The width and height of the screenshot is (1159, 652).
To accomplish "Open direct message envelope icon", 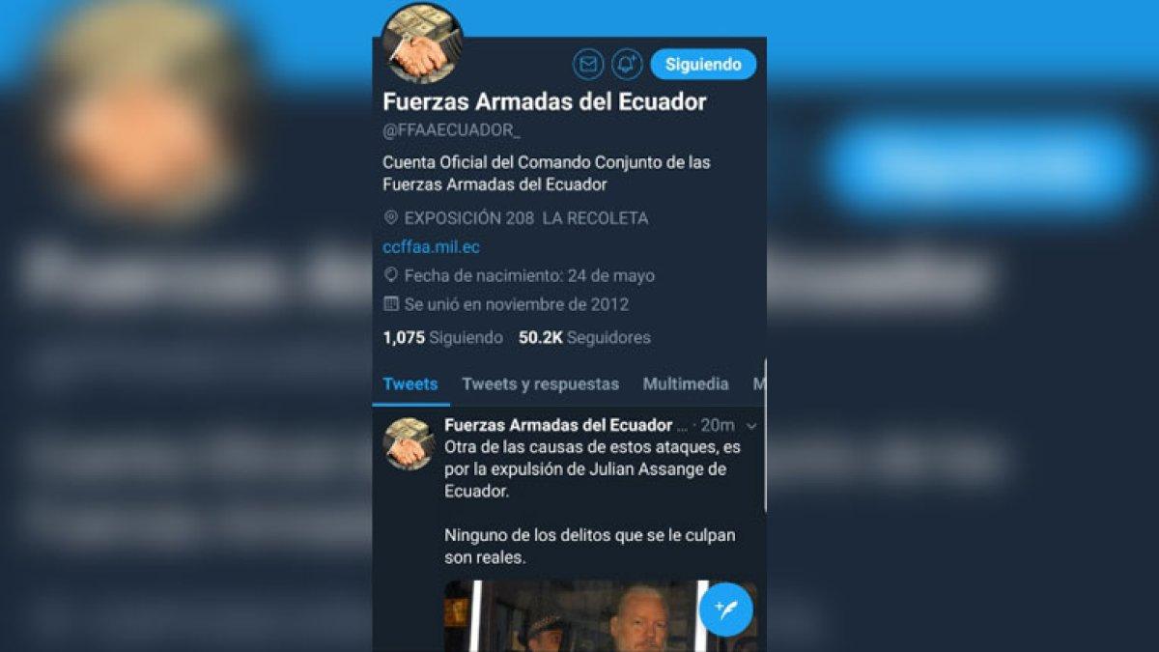I will pos(588,65).
